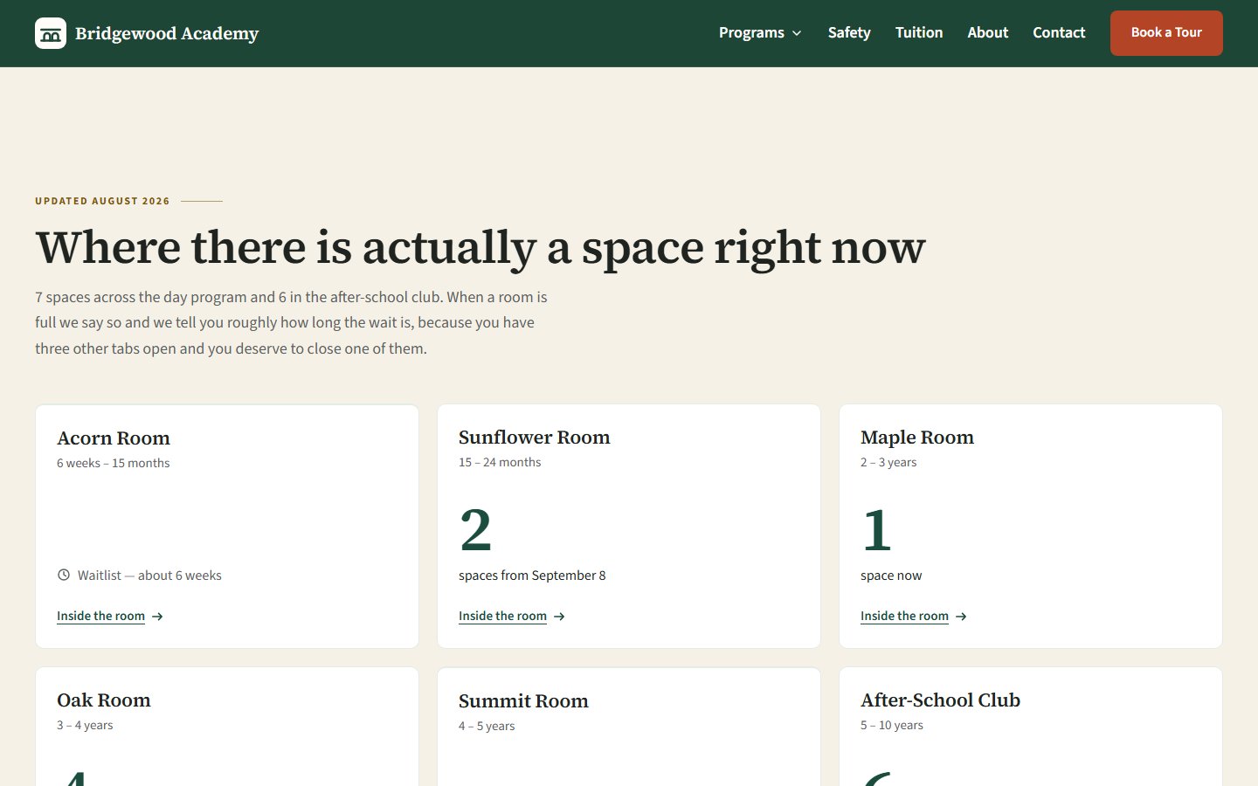Click the Where there is actually a space heading

pyautogui.click(x=480, y=247)
